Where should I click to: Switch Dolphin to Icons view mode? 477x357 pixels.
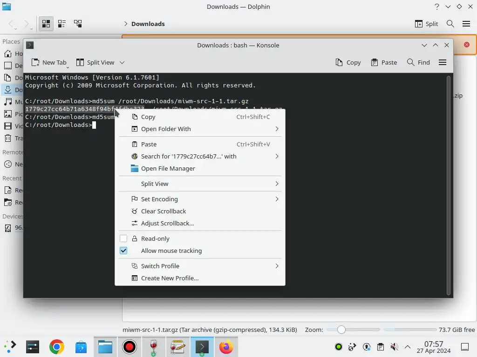pyautogui.click(x=46, y=24)
